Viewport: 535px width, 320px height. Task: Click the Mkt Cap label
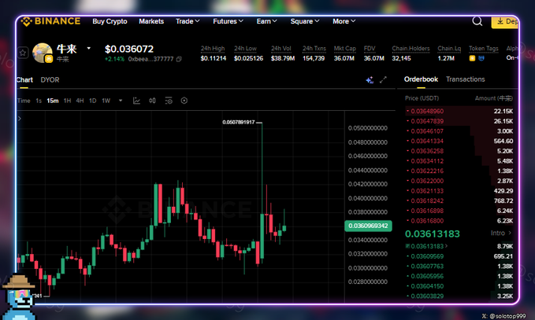pos(344,48)
